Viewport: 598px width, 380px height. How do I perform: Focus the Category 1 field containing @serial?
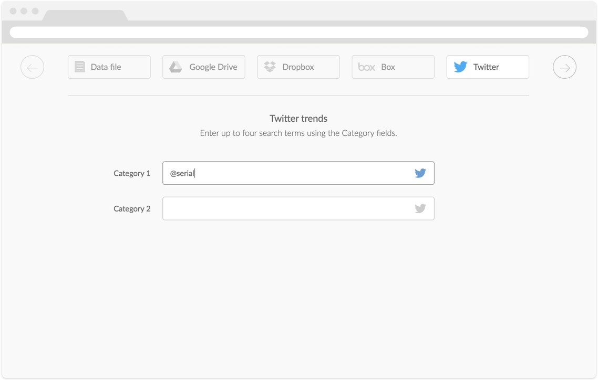point(289,173)
